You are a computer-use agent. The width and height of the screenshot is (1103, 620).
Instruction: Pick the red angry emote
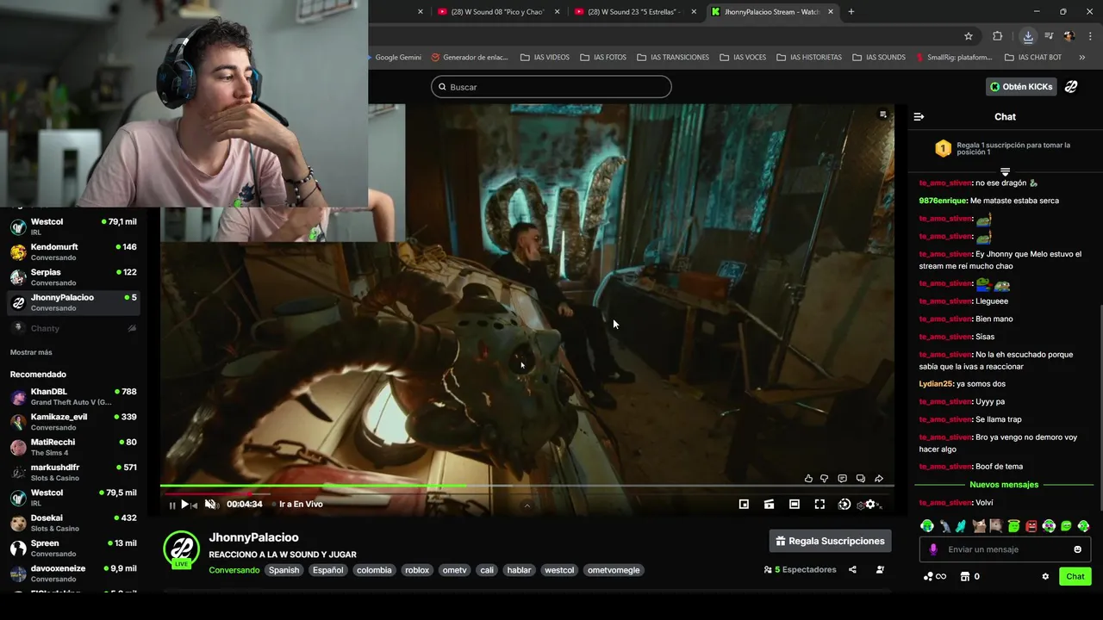point(1031,526)
